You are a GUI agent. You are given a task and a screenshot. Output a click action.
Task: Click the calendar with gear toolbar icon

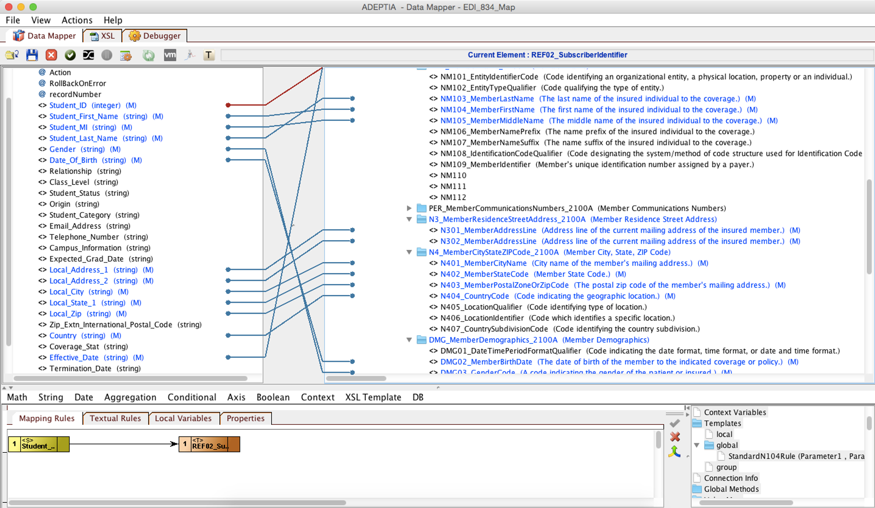tap(126, 55)
